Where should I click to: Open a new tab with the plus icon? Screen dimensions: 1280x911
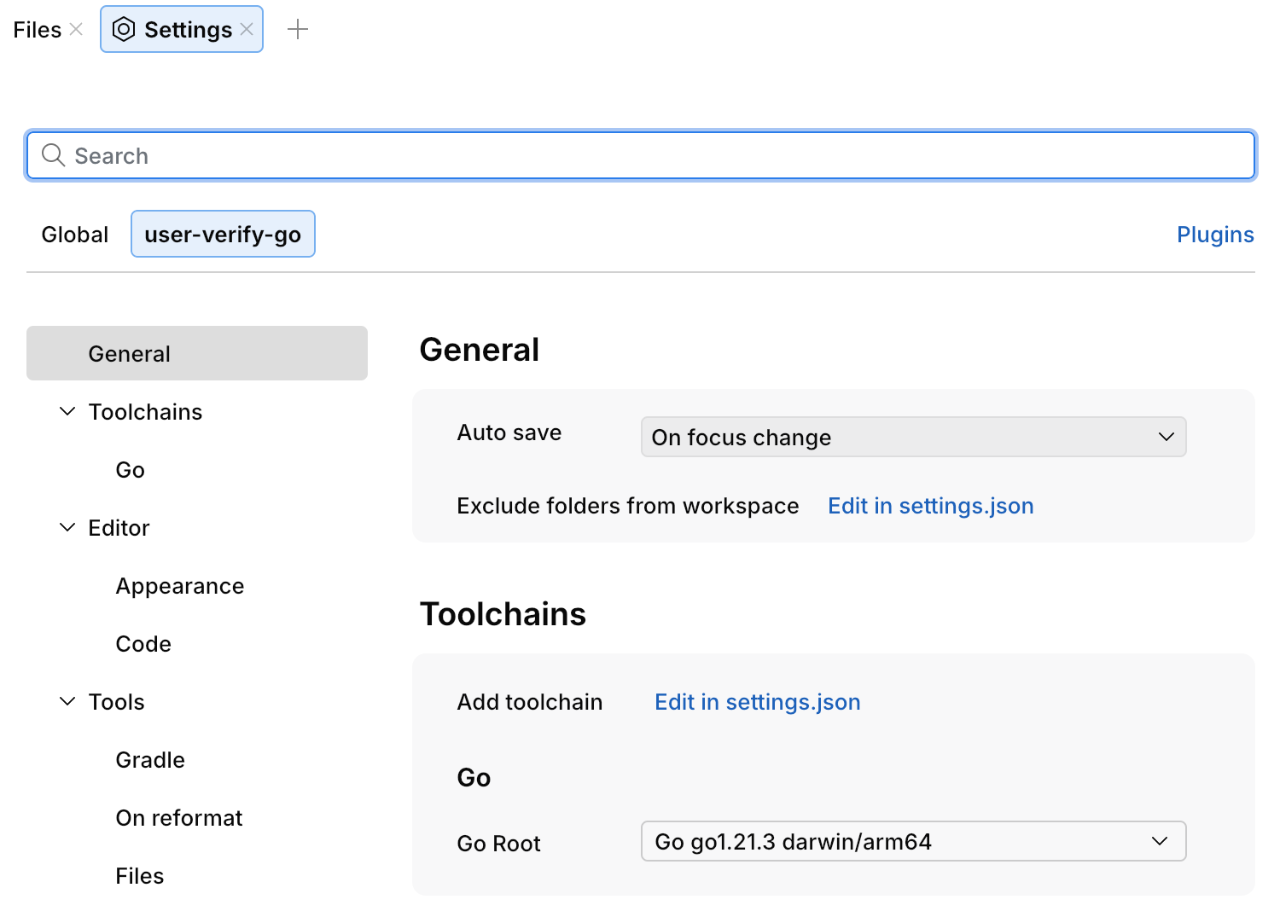(299, 28)
